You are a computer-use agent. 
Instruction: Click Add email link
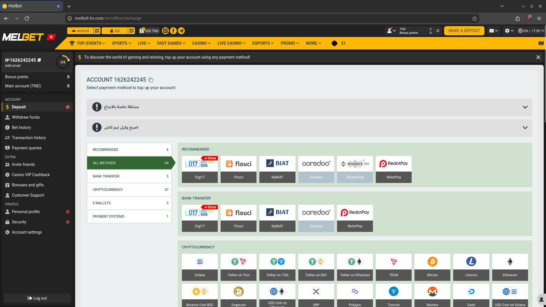(13, 66)
